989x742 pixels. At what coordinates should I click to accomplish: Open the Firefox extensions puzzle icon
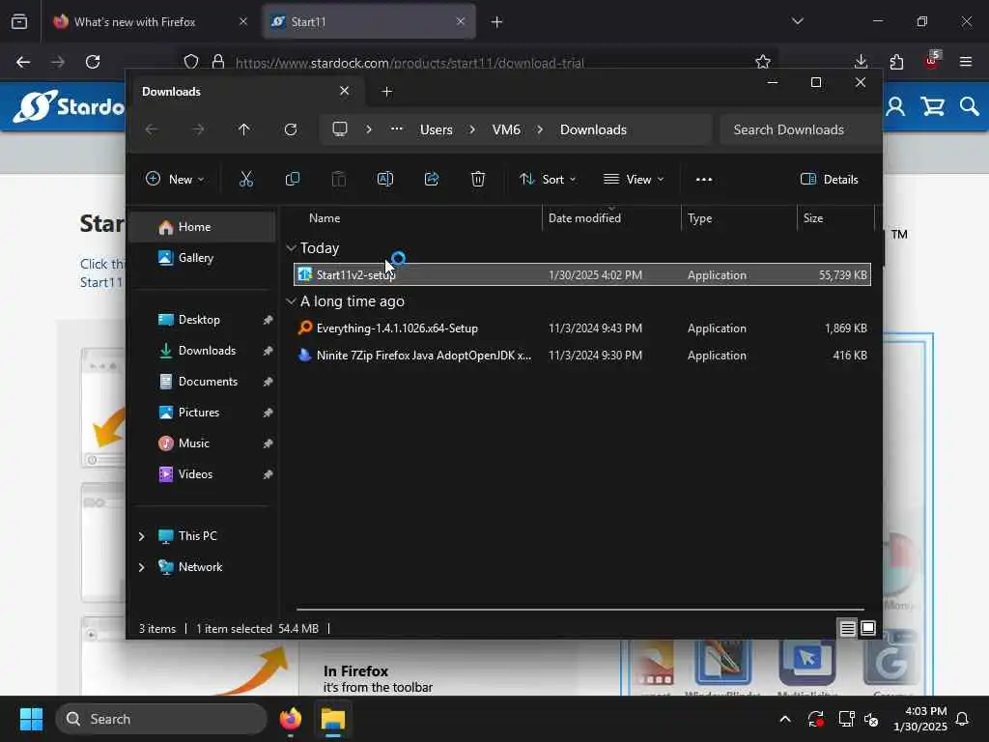coord(896,62)
